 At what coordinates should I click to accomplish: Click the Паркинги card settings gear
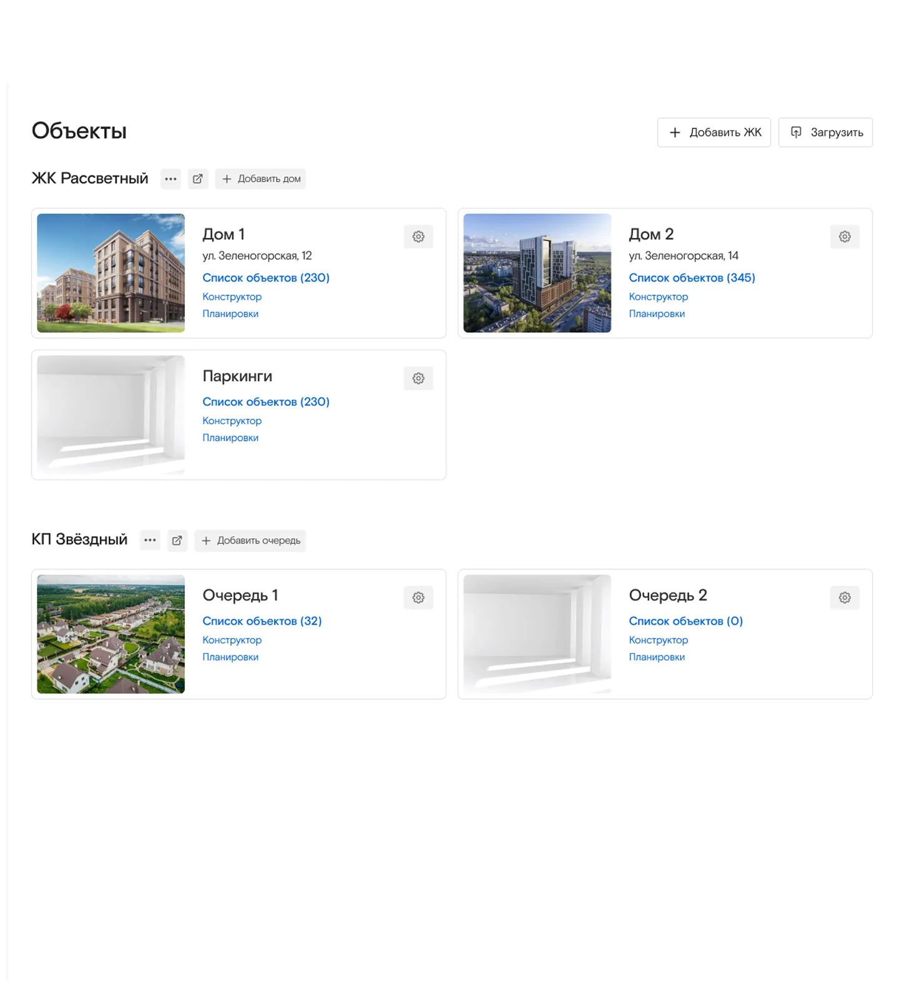[418, 378]
